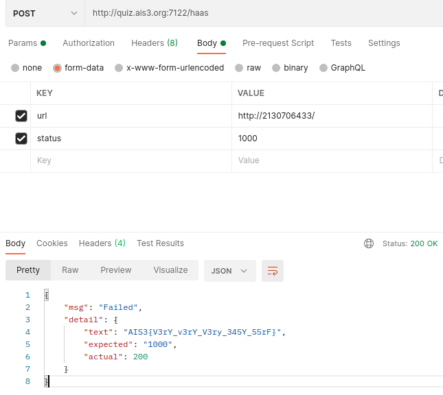Click the request URL field
443x395 pixels.
261,13
